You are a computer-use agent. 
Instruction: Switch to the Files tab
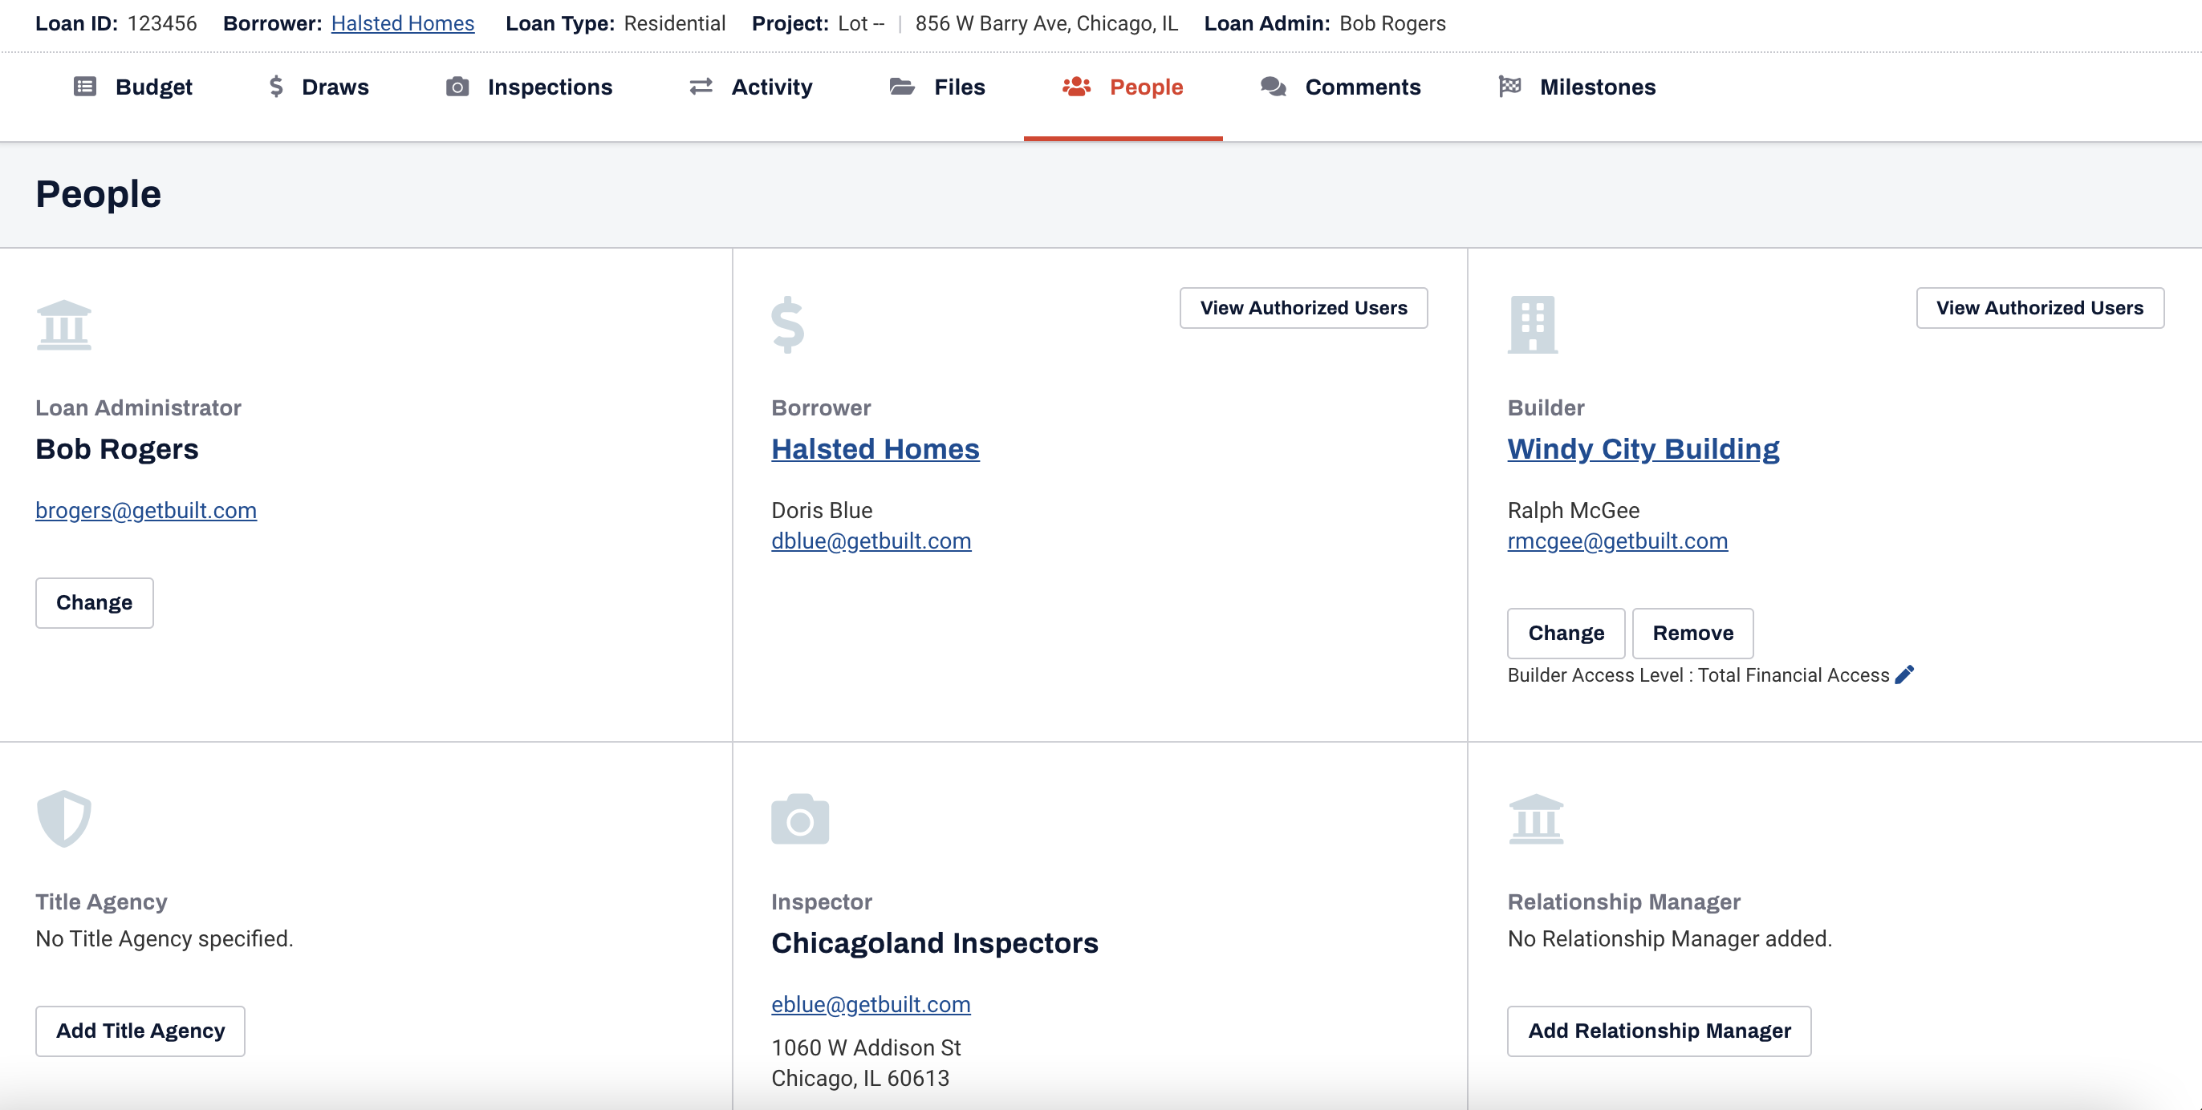pos(936,87)
